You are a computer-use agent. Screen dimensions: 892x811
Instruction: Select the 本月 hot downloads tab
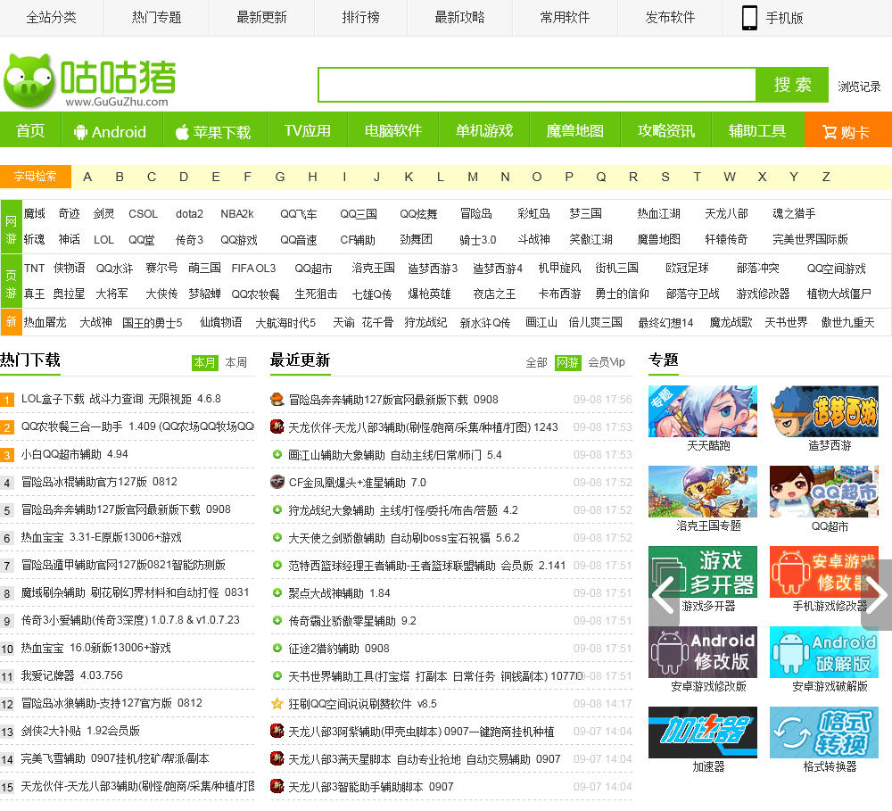coord(205,362)
